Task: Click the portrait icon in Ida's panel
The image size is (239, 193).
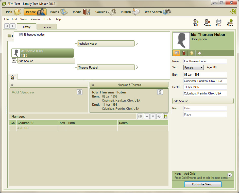Action: [160, 92]
